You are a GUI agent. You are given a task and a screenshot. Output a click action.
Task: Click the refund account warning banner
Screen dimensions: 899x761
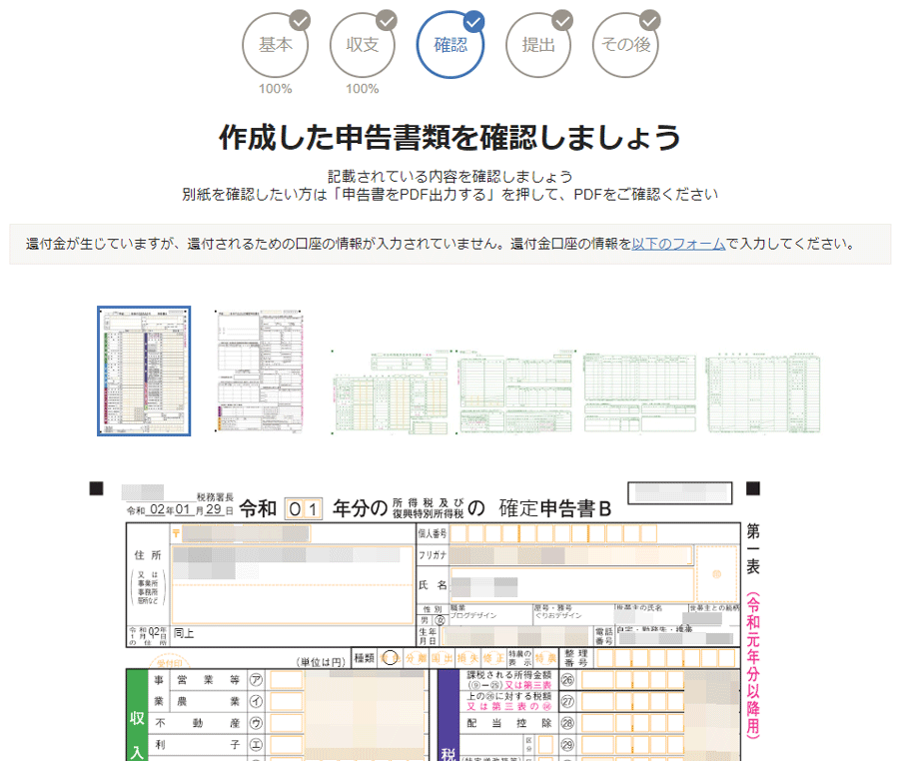[449, 243]
